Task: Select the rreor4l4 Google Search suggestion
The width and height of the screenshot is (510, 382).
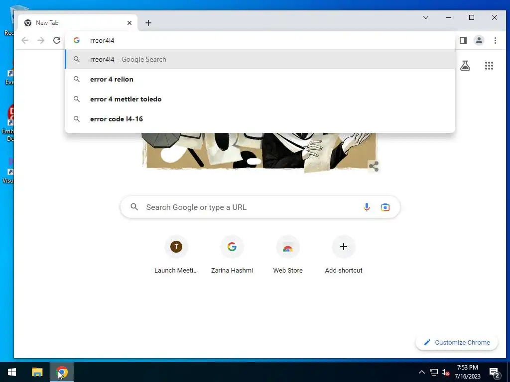Action: click(260, 60)
